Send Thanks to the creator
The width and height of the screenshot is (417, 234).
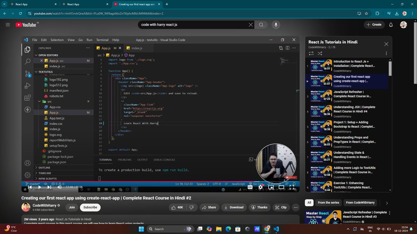(259, 207)
